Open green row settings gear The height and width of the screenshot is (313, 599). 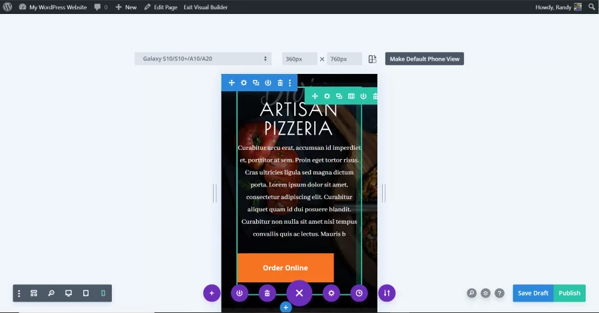(327, 96)
